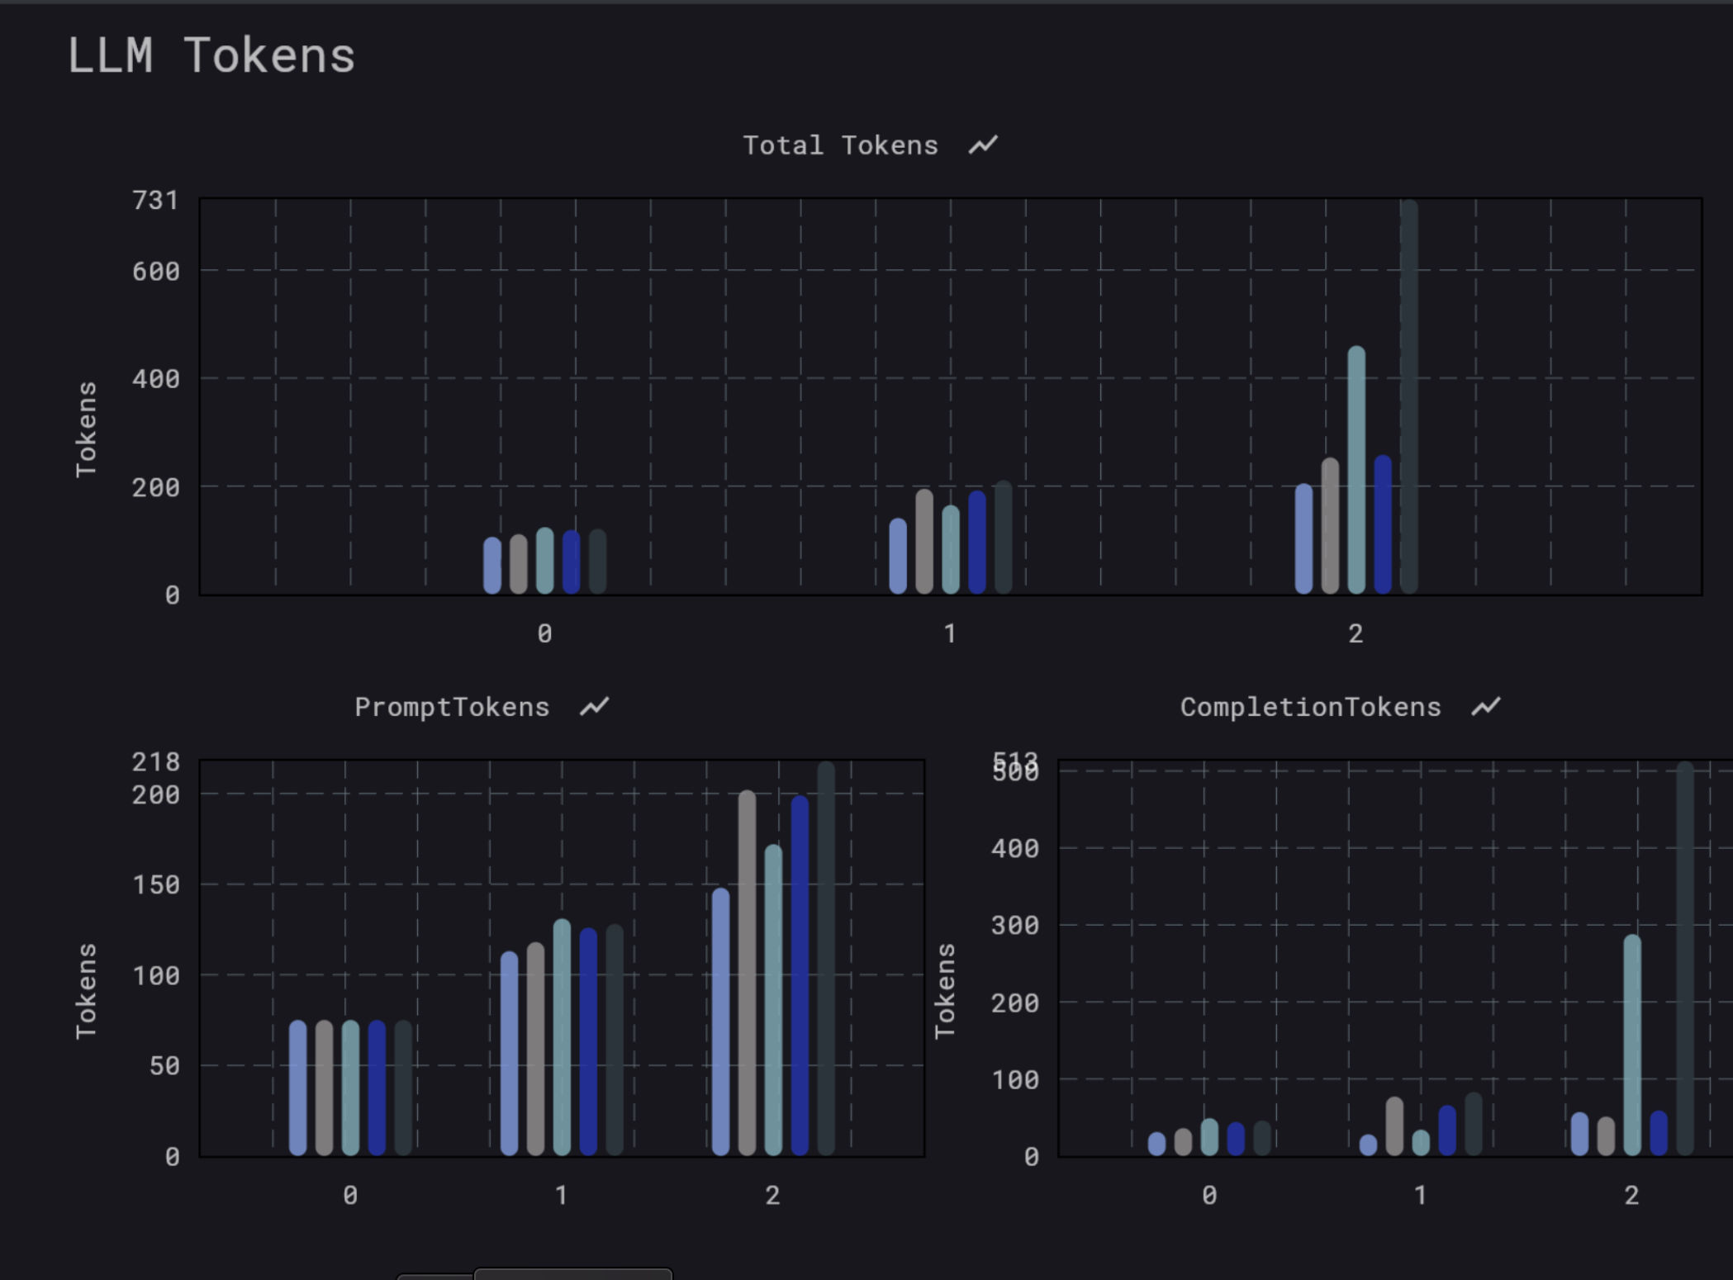Click gray bar in CompletionTokens group 1
Viewport: 1733px width, 1280px height.
pos(1394,1126)
